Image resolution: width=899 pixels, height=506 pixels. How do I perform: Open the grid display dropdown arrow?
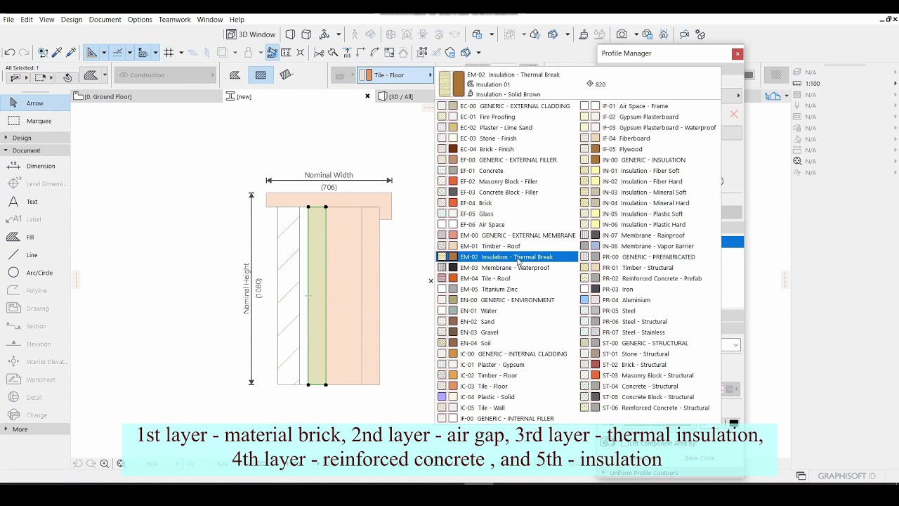point(181,53)
